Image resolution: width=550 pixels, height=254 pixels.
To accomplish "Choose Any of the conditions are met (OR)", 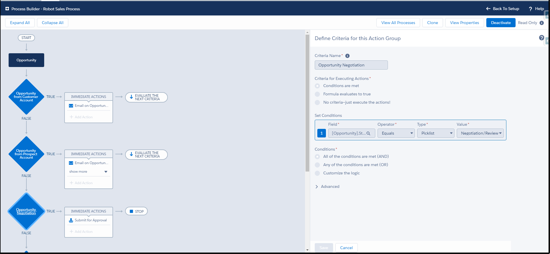I will 317,165.
